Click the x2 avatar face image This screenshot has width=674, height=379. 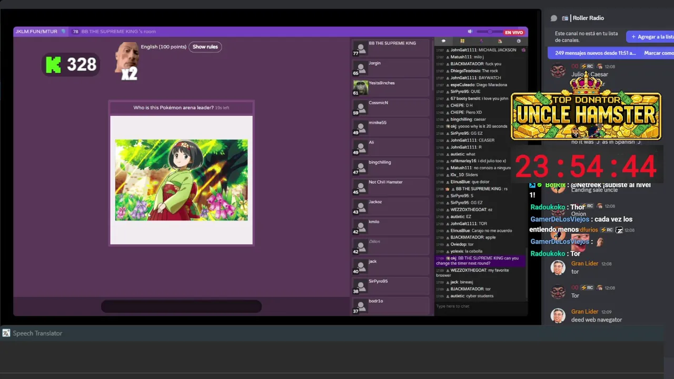pyautogui.click(x=127, y=61)
